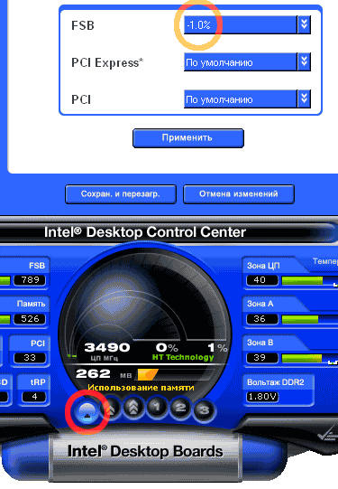
Task: Click the FSB 789 frequency readout
Action: 30,280
